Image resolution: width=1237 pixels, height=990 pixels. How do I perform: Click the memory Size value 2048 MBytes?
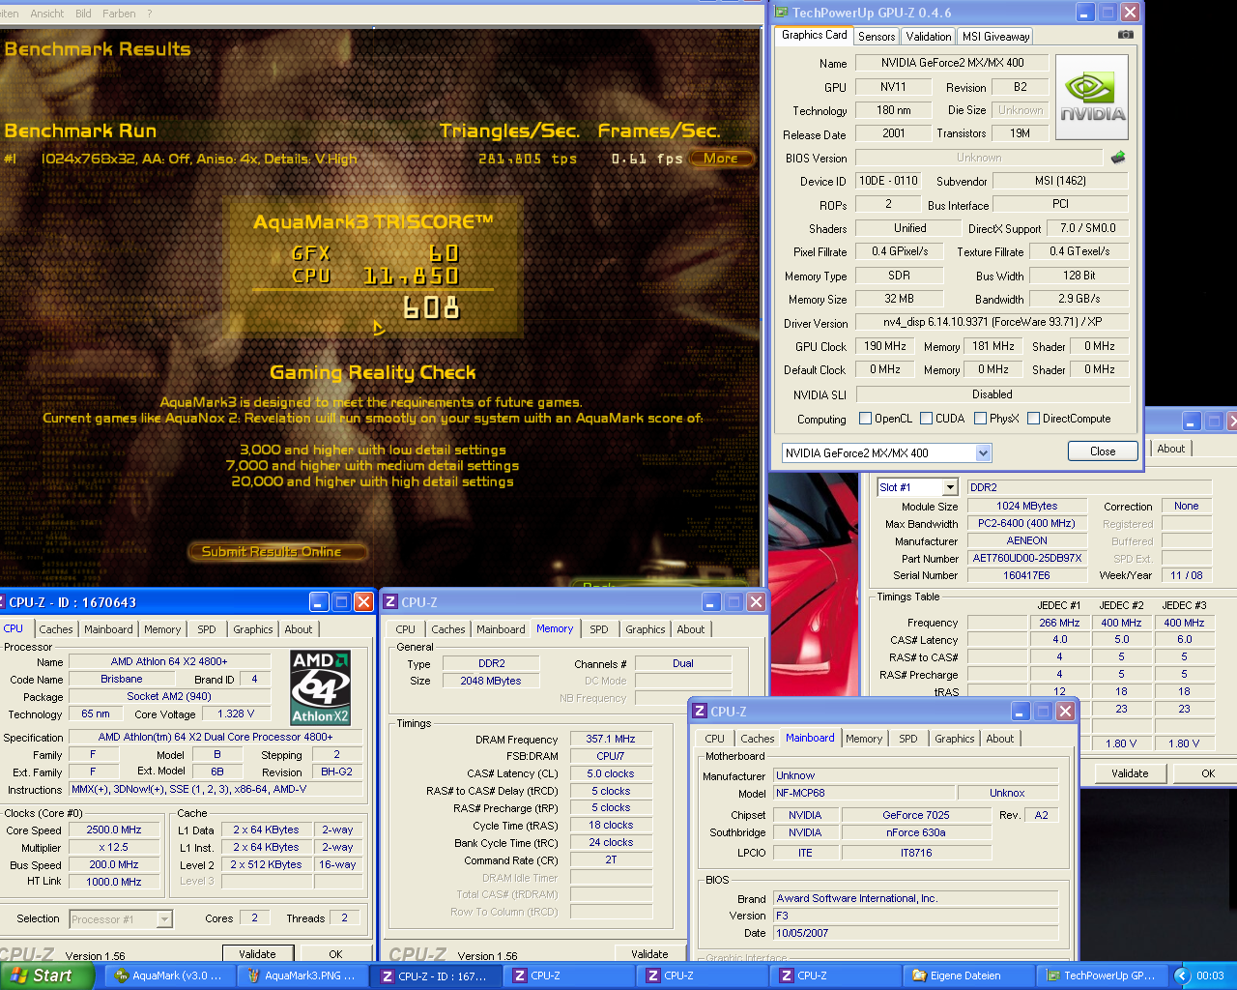coord(491,682)
